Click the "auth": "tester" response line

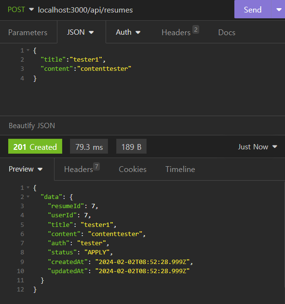(x=79, y=243)
